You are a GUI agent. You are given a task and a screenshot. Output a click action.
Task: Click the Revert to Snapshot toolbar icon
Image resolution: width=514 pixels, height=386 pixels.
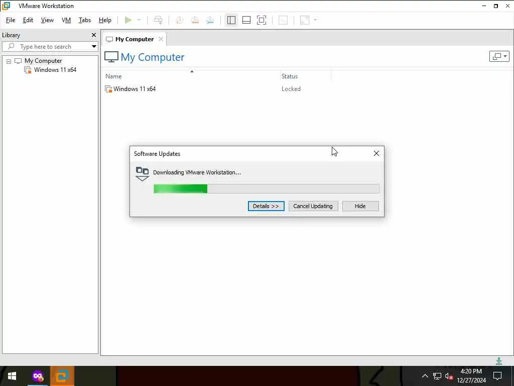[195, 20]
